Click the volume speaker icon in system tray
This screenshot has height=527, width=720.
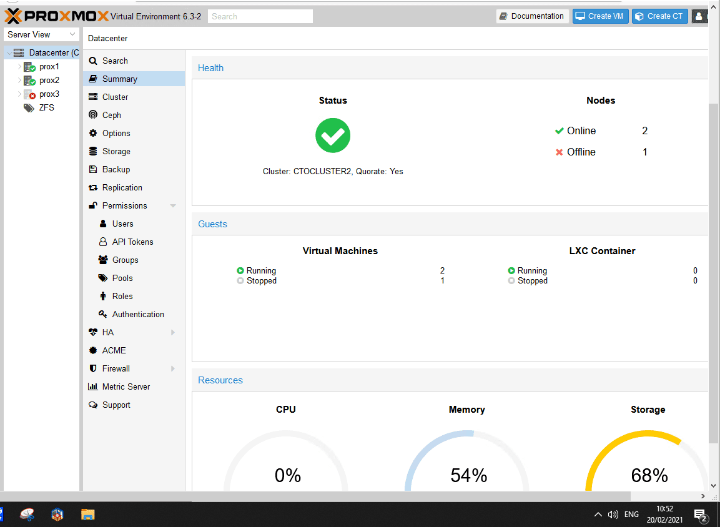(613, 515)
